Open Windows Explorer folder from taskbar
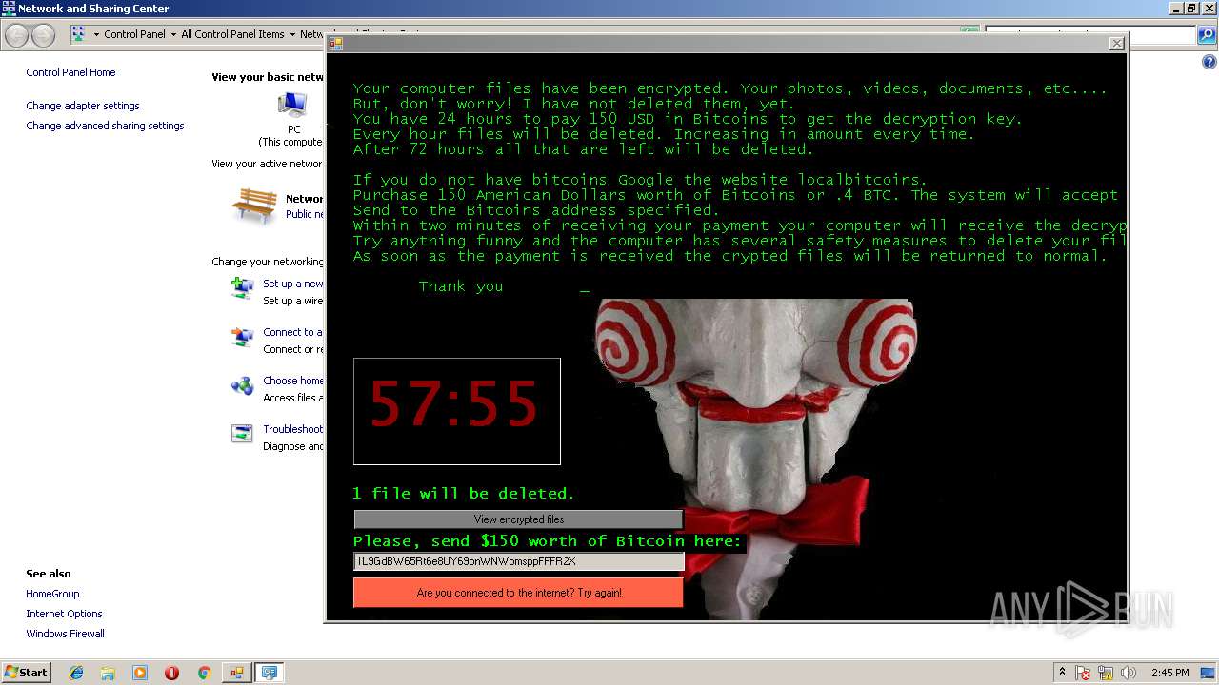This screenshot has height=685, width=1219. pos(108,673)
